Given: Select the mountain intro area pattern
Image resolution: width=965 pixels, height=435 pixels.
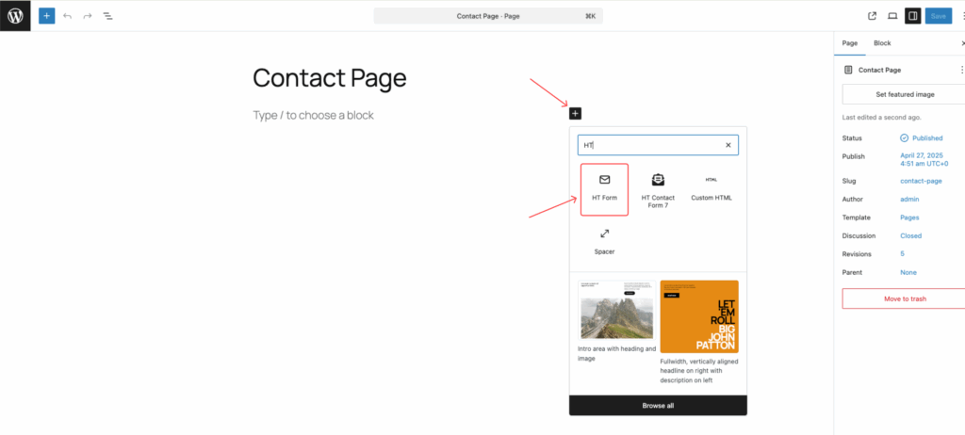Looking at the screenshot, I should coord(616,321).
